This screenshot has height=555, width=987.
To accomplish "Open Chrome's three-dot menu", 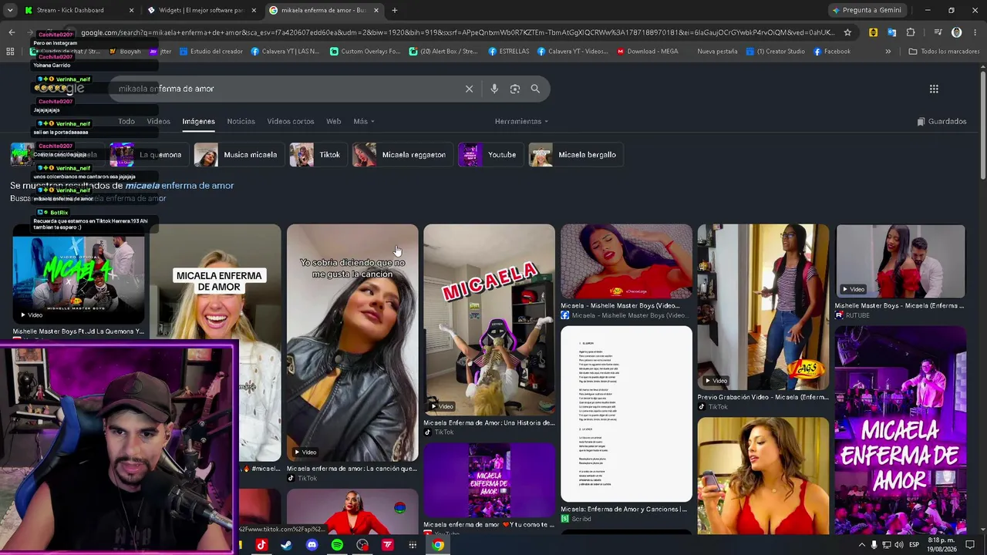I will (974, 32).
